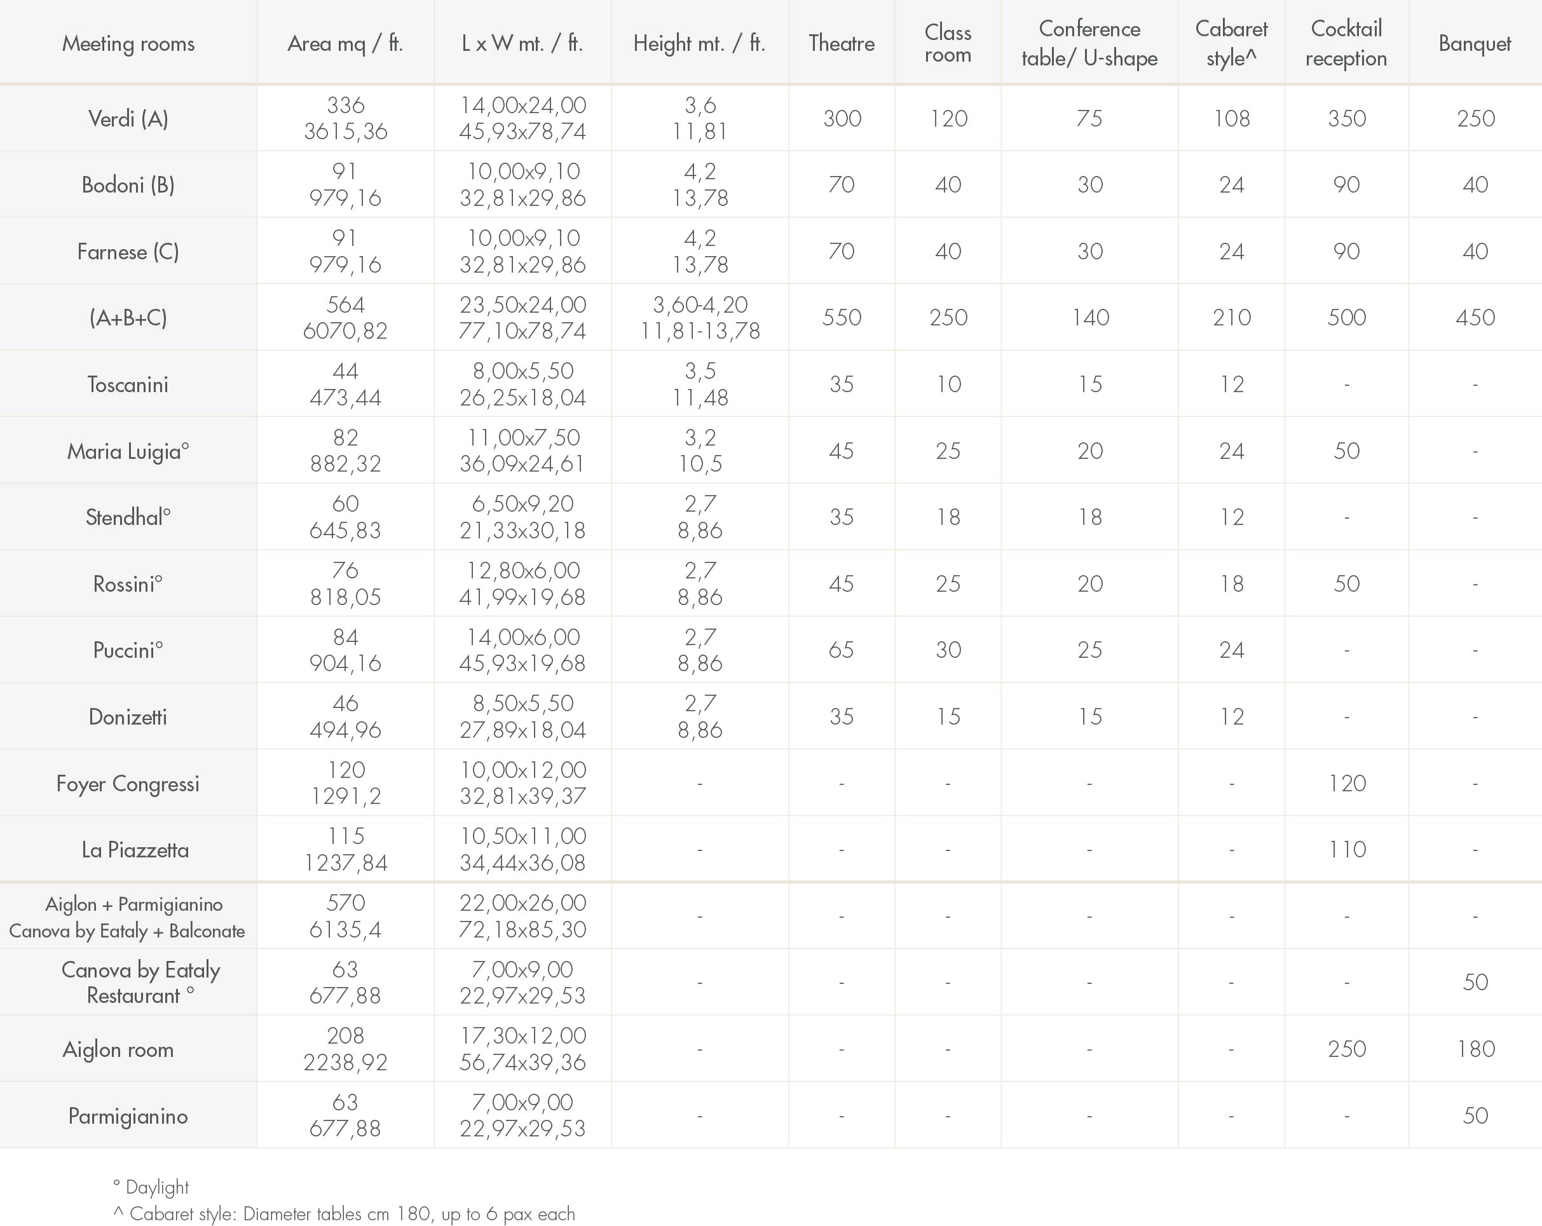1542x1226 pixels.
Task: Select the Bodoni (B) row label
Action: (x=128, y=184)
